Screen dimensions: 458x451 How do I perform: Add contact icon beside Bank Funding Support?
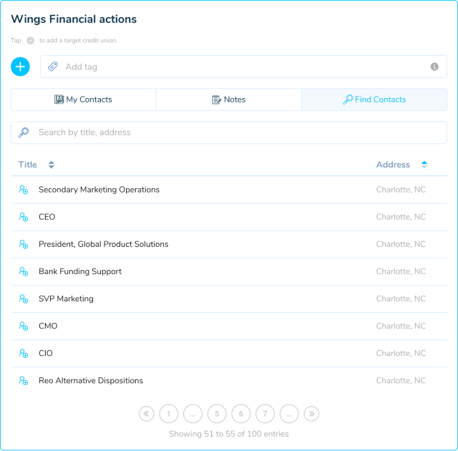tap(24, 271)
